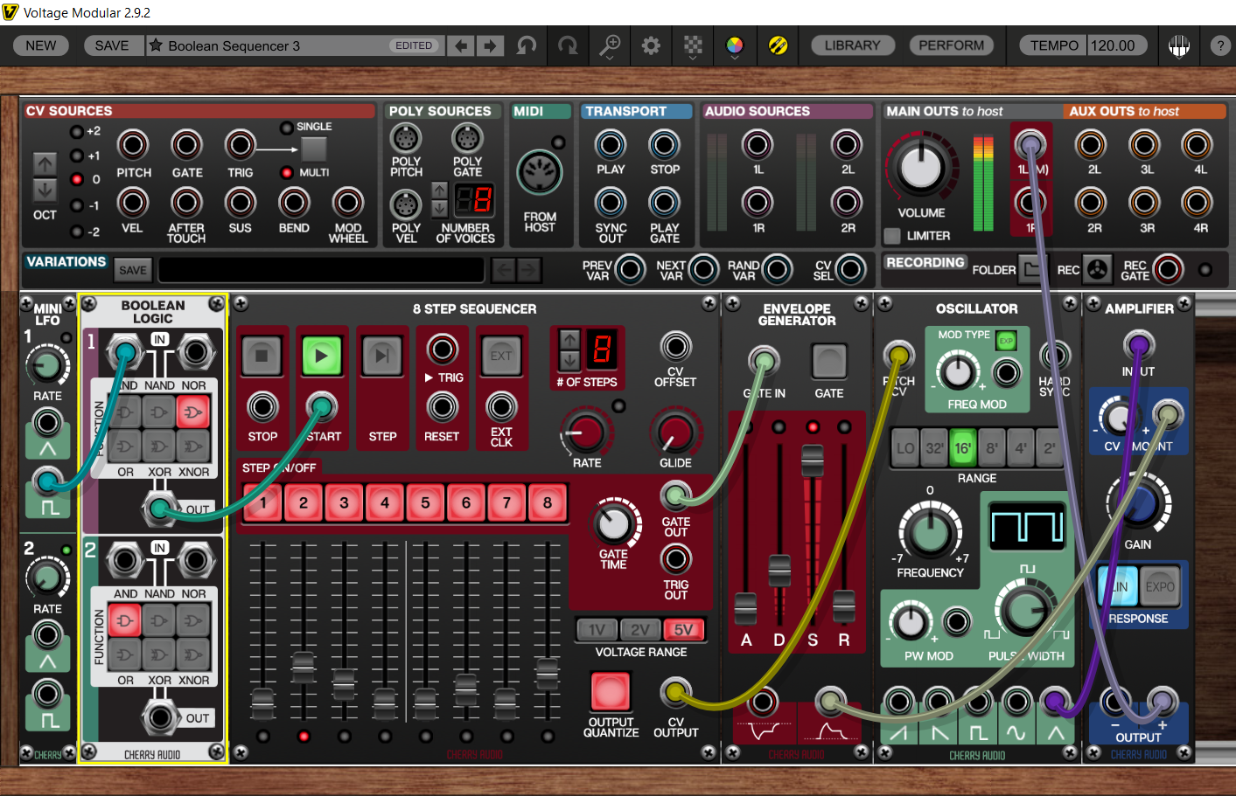
Task: Click octave up arrow in CV Sources
Action: [45, 163]
